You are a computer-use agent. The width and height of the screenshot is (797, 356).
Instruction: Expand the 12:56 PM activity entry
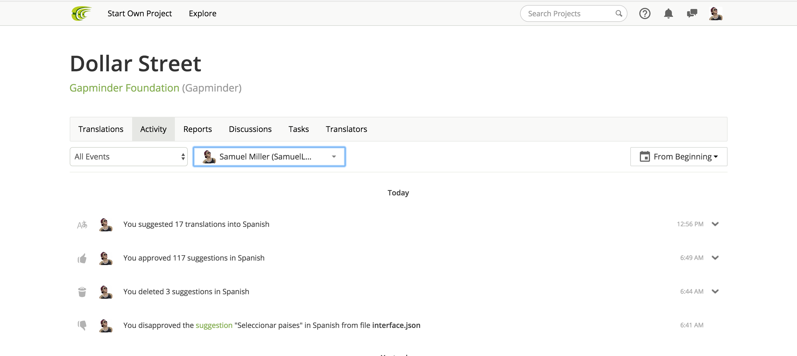click(715, 224)
